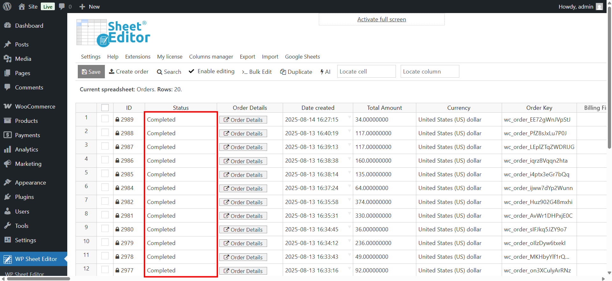
Task: Open the Sheet Editor Settings menu
Action: (91, 57)
